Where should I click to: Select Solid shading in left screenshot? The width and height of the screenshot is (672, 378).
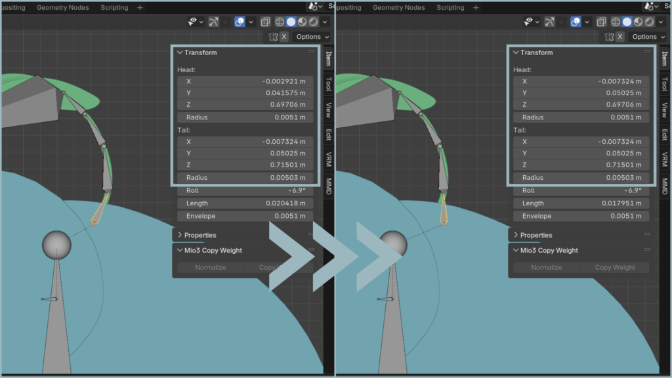(291, 22)
